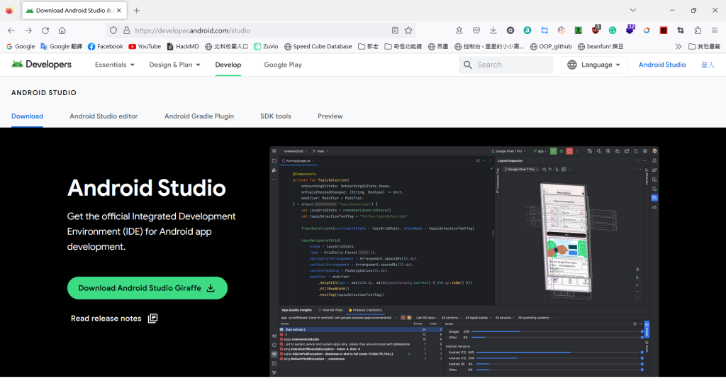This screenshot has height=386, width=726.
Task: Open the Firefox downloads panel
Action: click(493, 30)
